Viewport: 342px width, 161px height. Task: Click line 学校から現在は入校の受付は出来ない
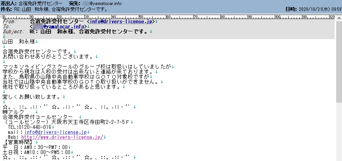click(x=79, y=72)
